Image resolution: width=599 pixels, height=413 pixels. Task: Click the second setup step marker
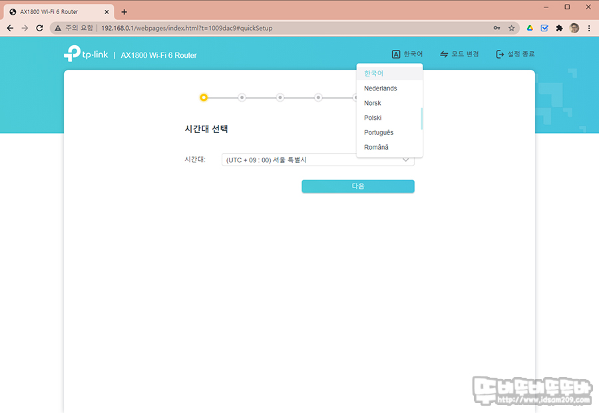point(242,98)
